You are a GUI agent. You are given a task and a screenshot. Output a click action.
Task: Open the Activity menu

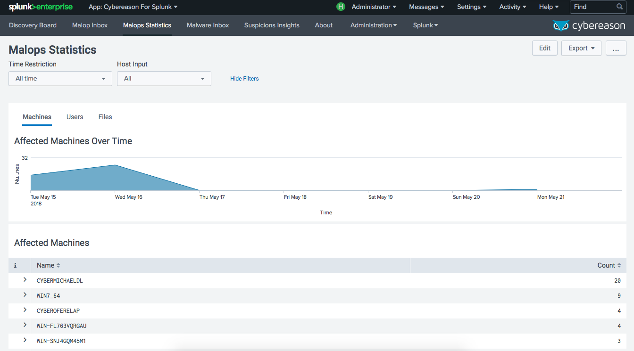click(x=512, y=7)
